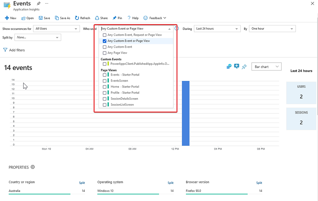
Task: Check the Any Page View checkbox
Action: [x=104, y=53]
